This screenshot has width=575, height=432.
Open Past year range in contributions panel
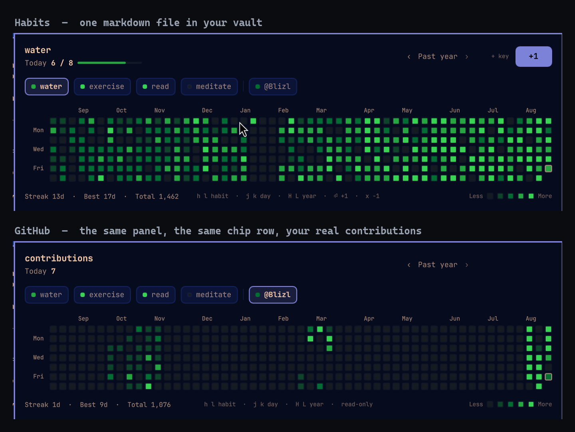438,265
